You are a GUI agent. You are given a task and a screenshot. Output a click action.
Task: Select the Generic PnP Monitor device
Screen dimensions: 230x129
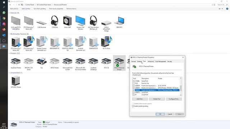pyautogui.click(x=80, y=23)
